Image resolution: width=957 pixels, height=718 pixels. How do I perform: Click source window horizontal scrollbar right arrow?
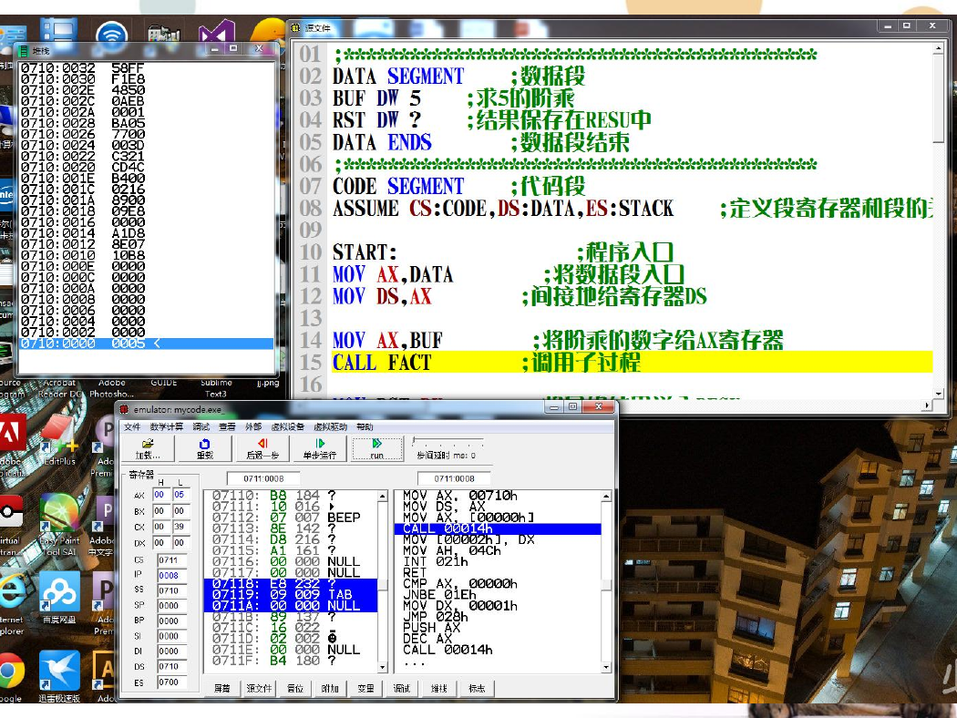(x=927, y=405)
